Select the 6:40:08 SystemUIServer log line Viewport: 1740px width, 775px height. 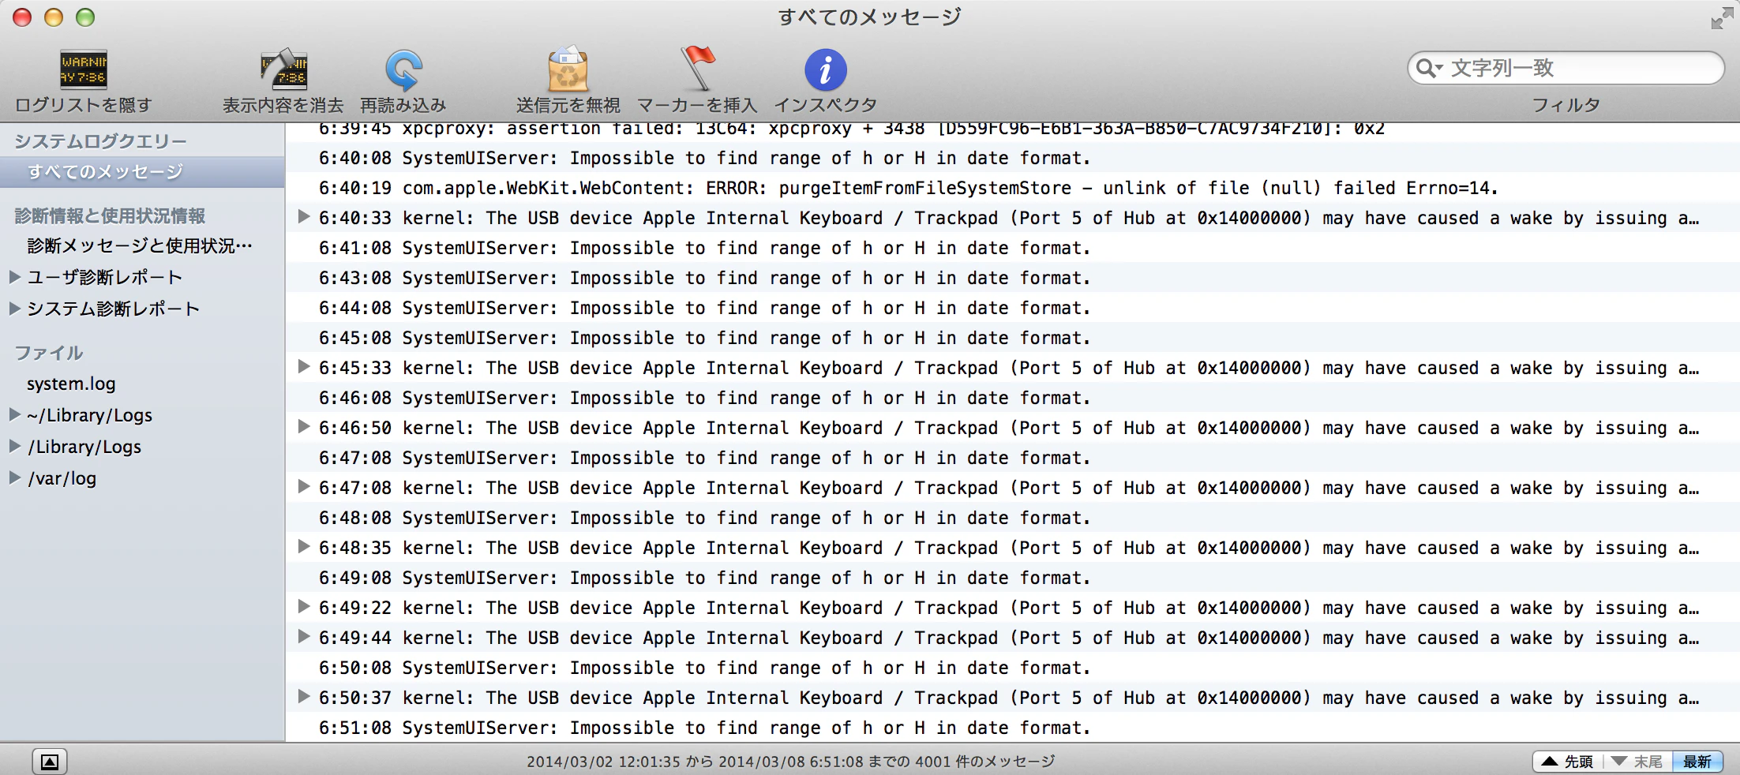[x=1012, y=158]
